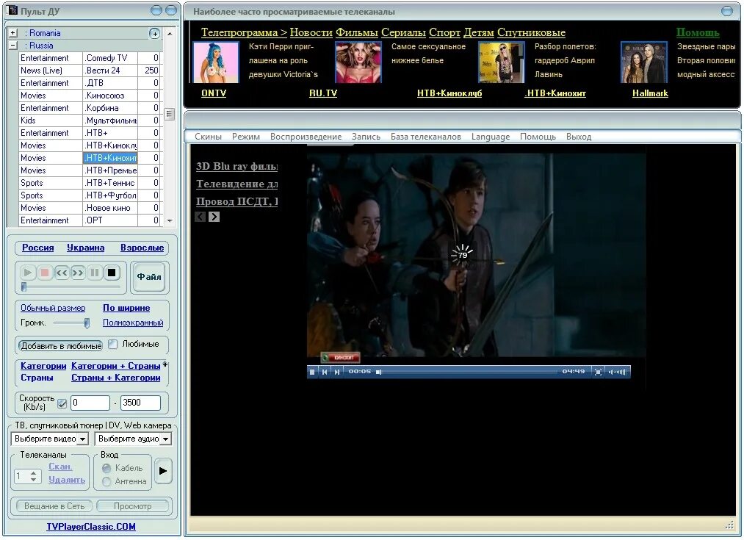The width and height of the screenshot is (744, 540).
Task: Click the Скан. channels link
Action: pos(60,467)
